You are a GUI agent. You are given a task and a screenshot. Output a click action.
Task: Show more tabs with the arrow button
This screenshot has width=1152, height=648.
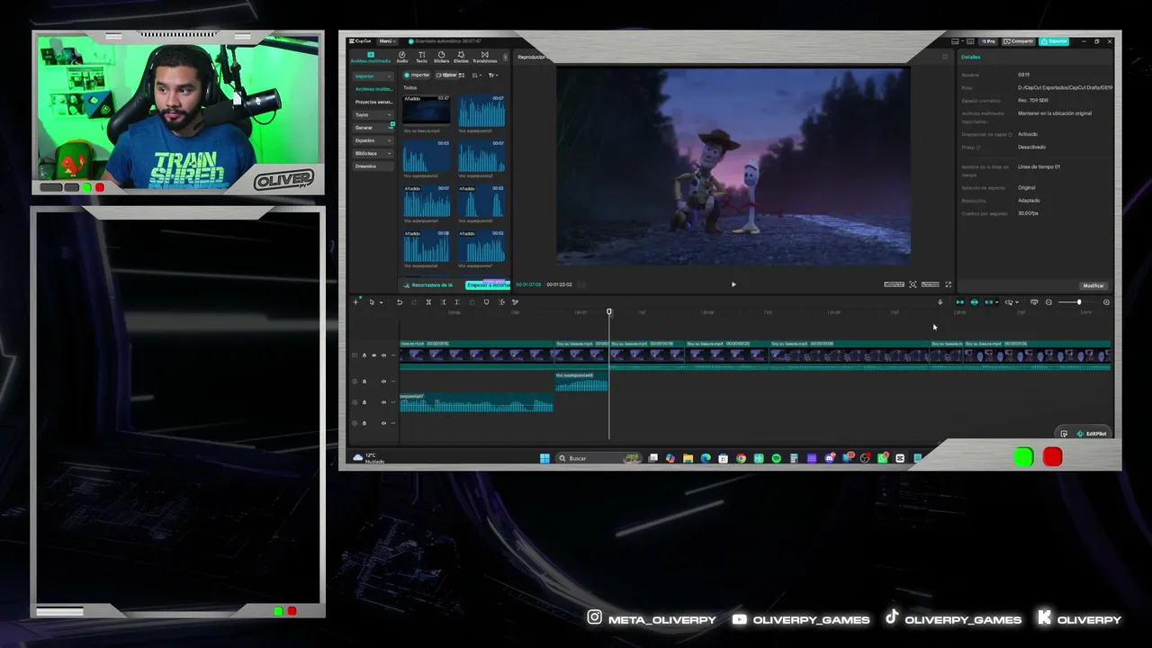pyautogui.click(x=505, y=57)
